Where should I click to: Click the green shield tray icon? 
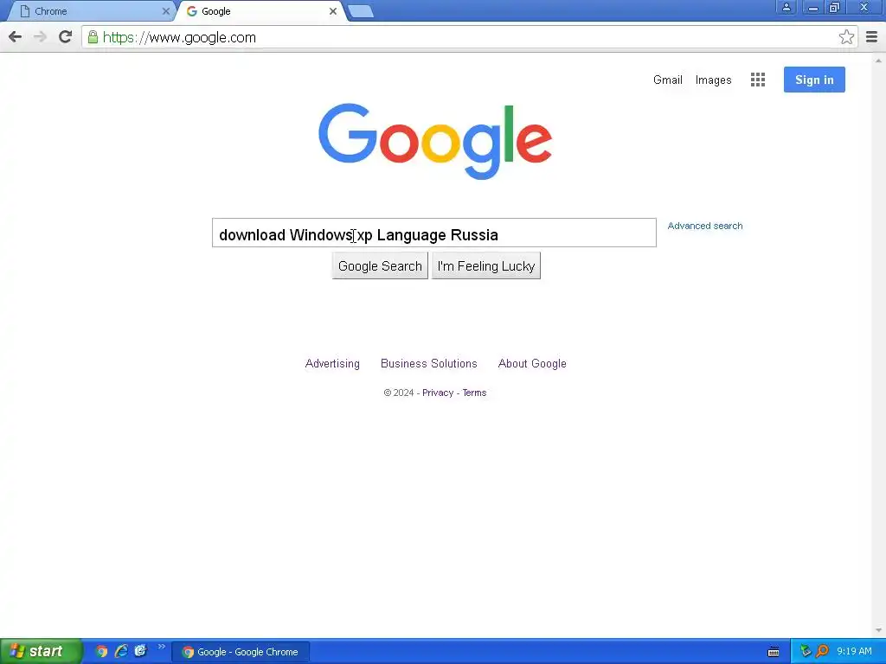coord(806,652)
